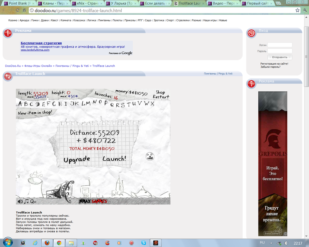Screen dimensions: 309x247
Task: Go to DooDoo.Ru breadcrumb link
Action: 13,66
